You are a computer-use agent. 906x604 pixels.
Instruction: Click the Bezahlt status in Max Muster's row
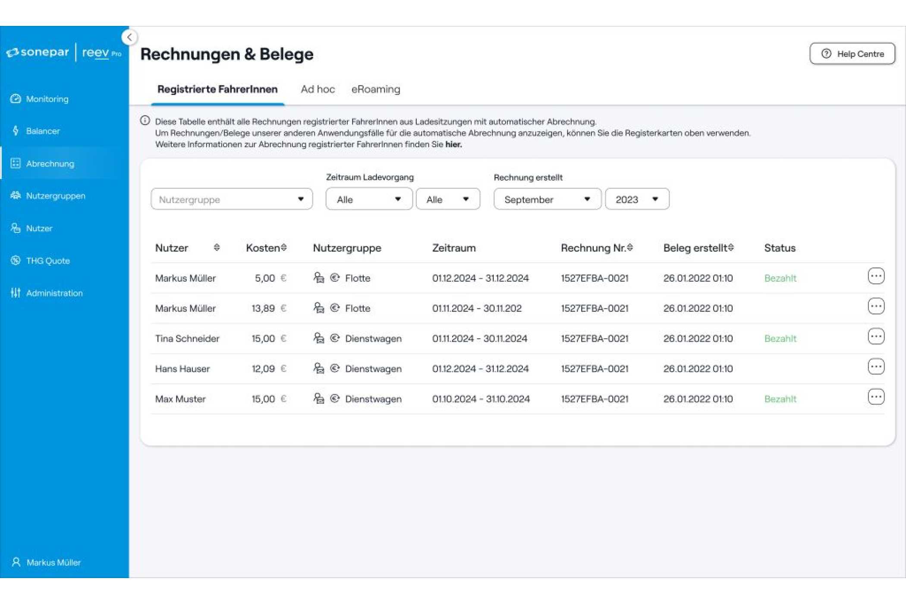(780, 399)
